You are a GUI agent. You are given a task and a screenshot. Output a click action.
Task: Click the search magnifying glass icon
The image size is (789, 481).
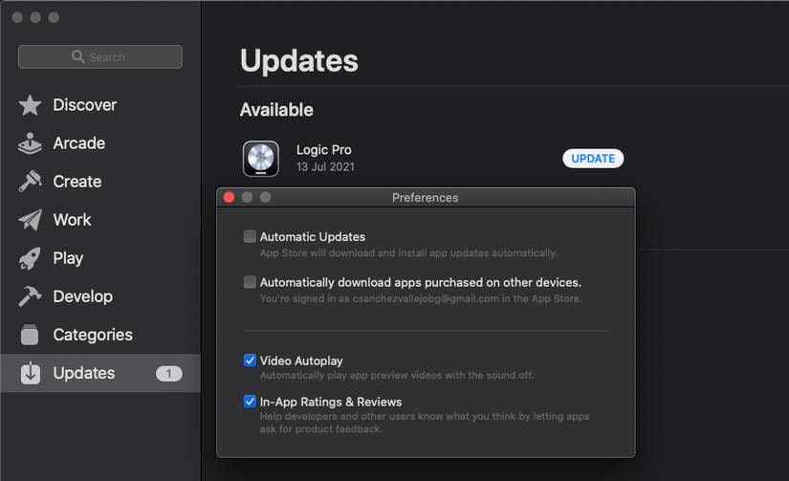77,56
